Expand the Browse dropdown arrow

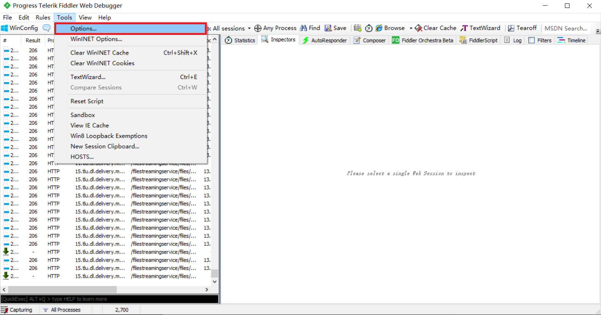click(x=411, y=28)
